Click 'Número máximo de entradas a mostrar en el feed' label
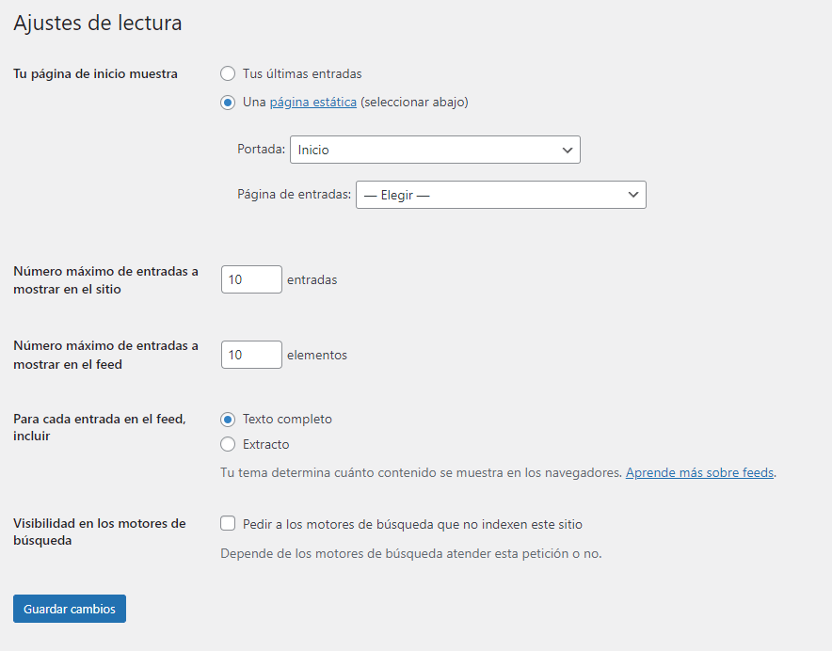The width and height of the screenshot is (832, 651). point(105,355)
